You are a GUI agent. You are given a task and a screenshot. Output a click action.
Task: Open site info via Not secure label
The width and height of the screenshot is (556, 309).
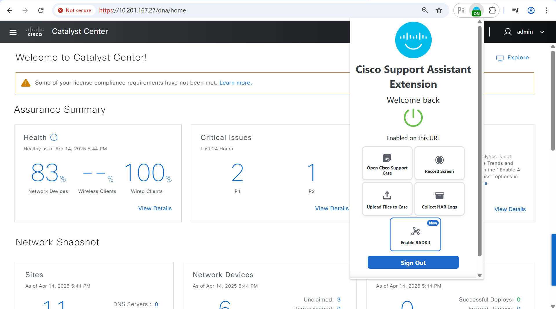74,10
